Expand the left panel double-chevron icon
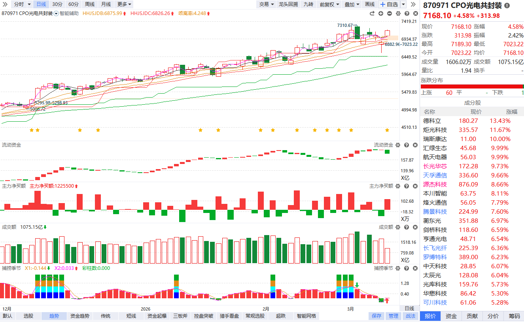The image size is (524, 322). tap(6, 4)
